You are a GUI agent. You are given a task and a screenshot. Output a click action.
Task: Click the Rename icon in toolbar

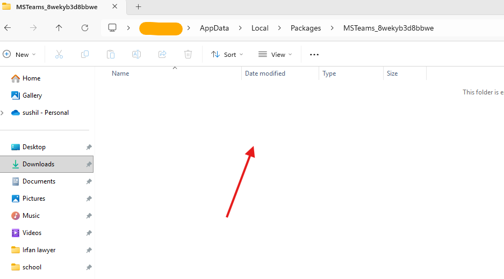tap(136, 54)
